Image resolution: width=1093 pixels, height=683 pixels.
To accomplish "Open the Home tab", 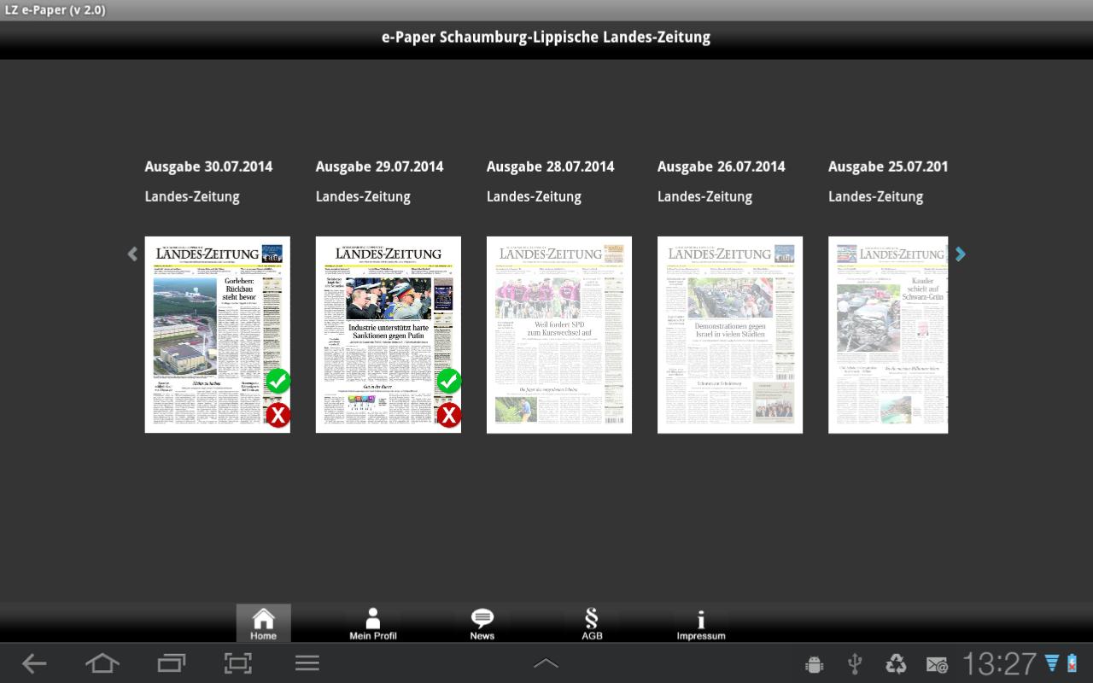I will point(263,623).
